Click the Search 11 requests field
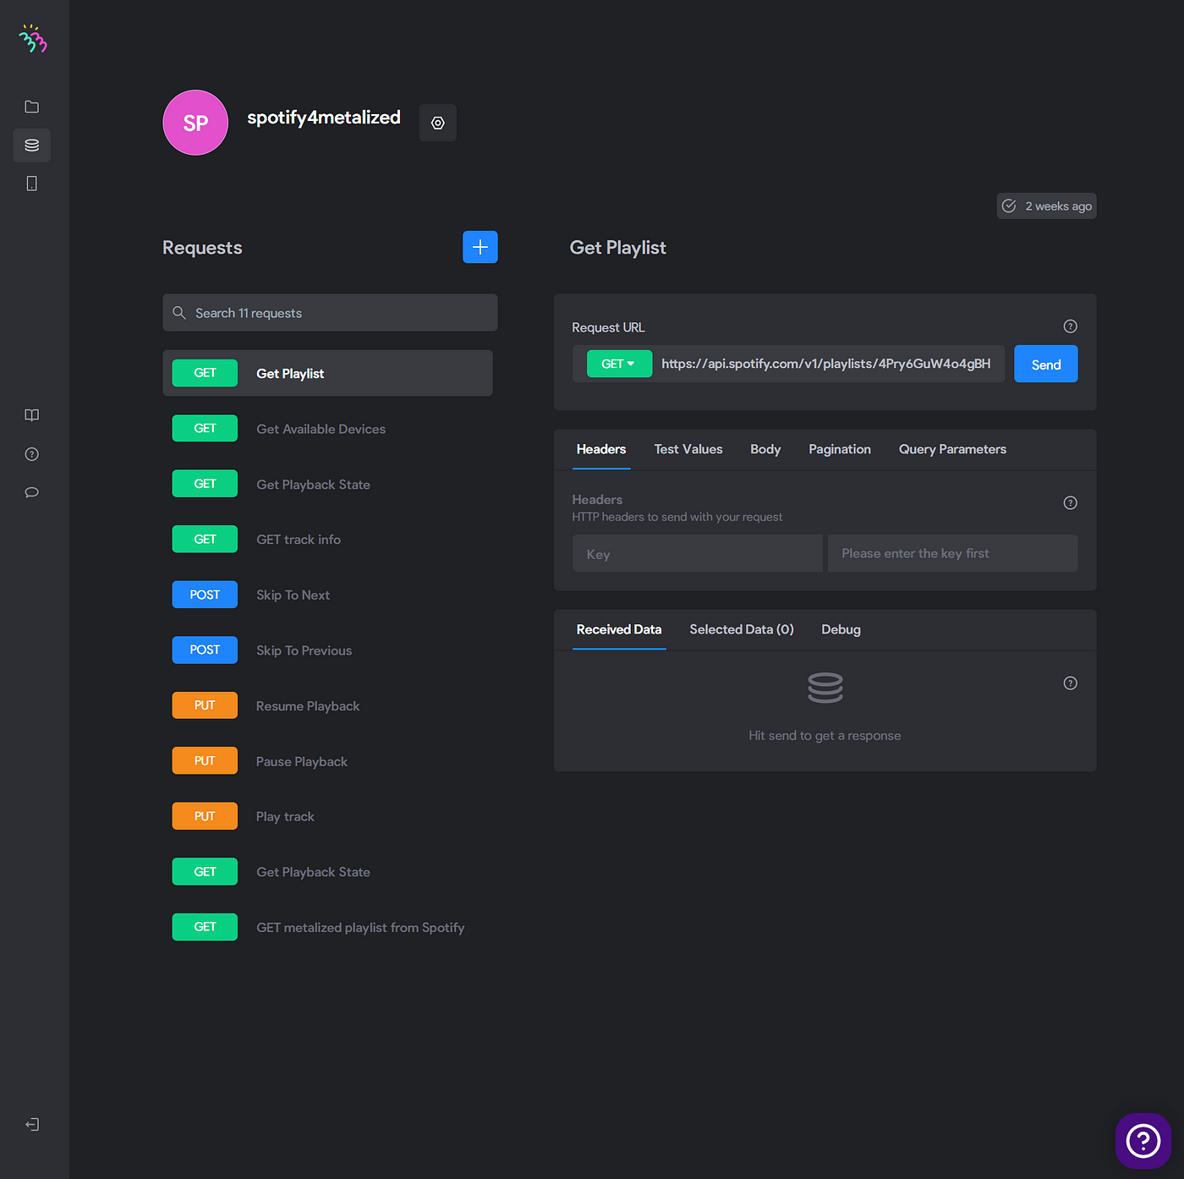Viewport: 1184px width, 1179px height. [x=330, y=313]
